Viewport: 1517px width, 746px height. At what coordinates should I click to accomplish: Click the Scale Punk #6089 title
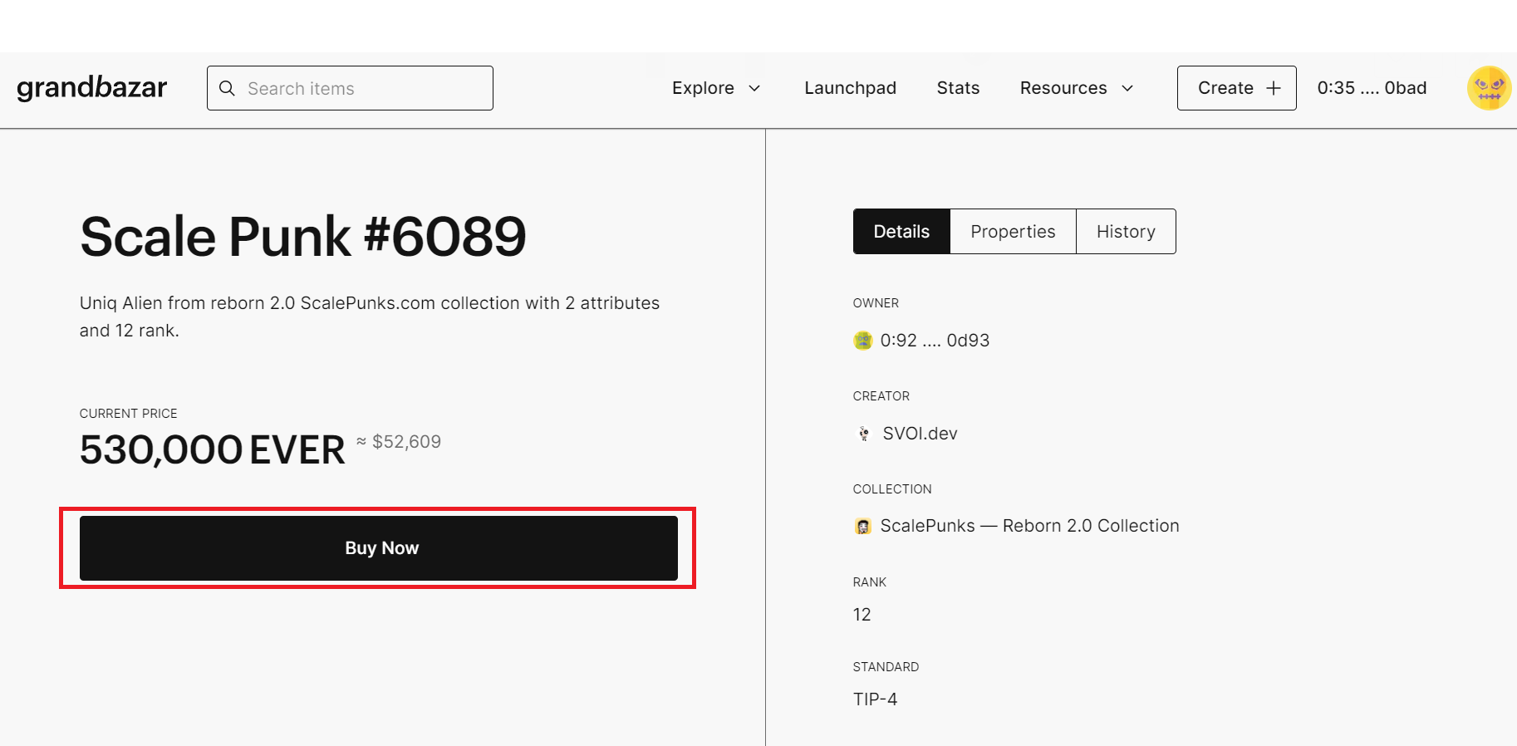[x=303, y=237]
